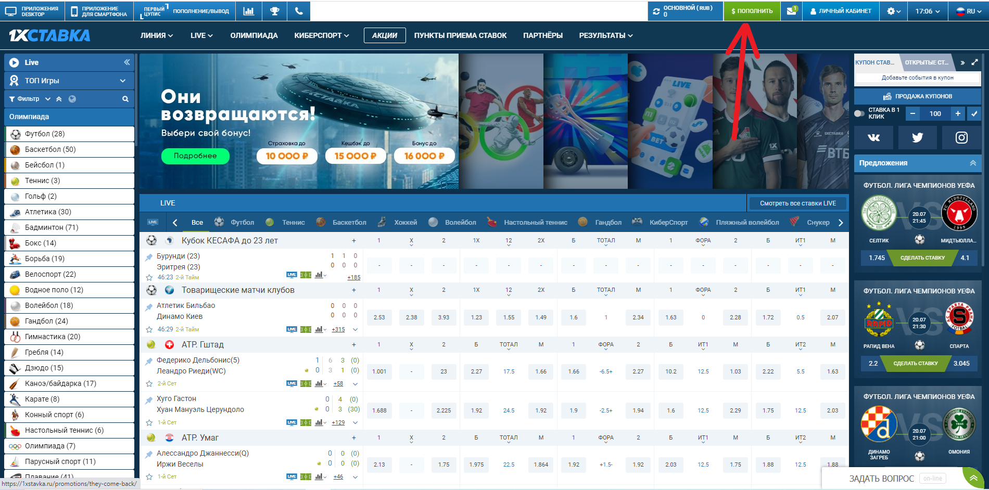Add Бурунди vs Эритрея to favorites star
989x490 pixels.
tap(149, 277)
